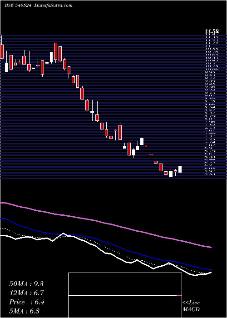Click the 5MA : 6.3 value
The width and height of the screenshot is (227, 318).
click(x=25, y=311)
